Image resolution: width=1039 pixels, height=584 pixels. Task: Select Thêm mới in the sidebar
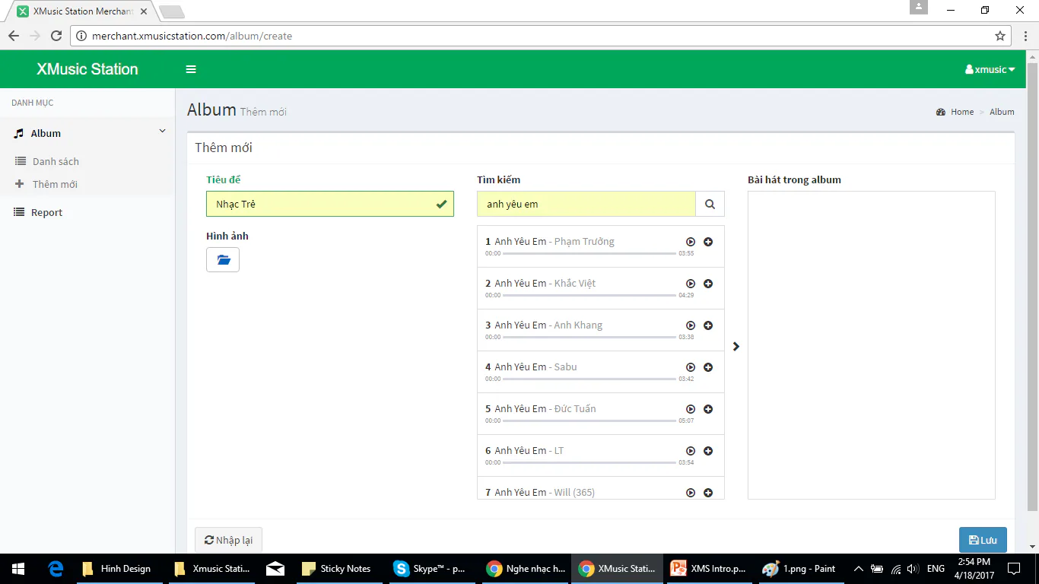[55, 184]
